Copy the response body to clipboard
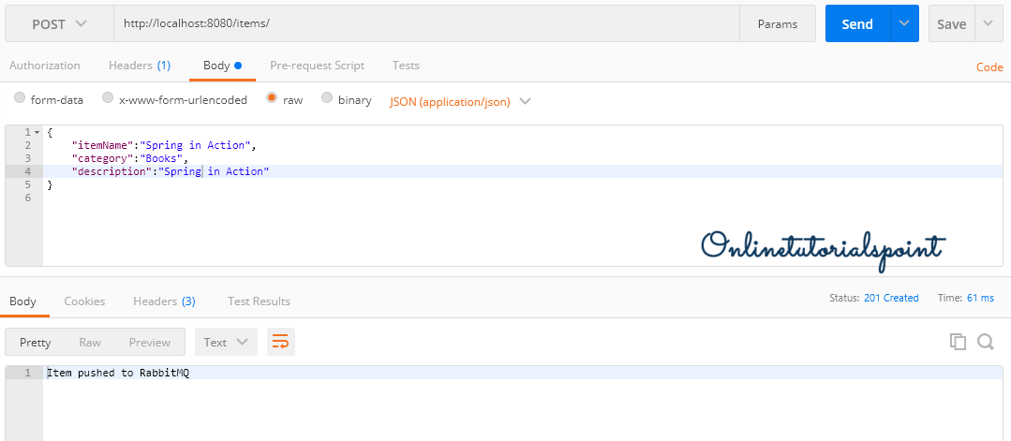 point(958,342)
